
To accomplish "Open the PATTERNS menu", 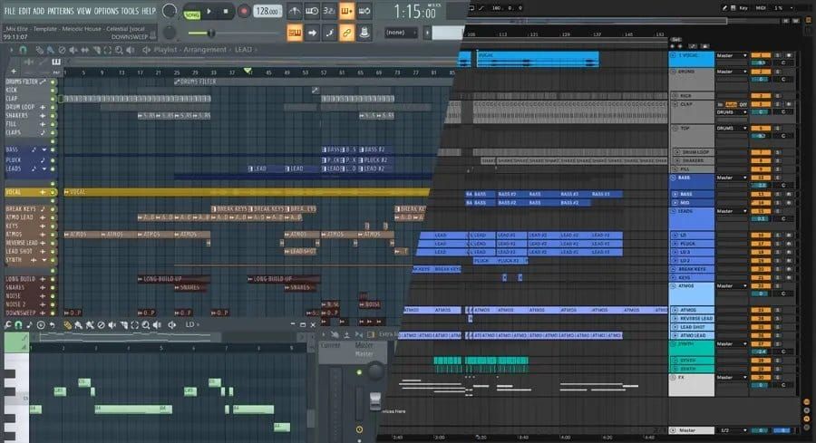I will [61, 11].
